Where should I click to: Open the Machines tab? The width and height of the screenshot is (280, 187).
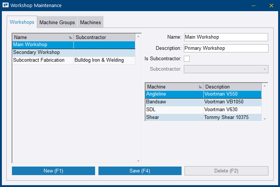tap(90, 22)
